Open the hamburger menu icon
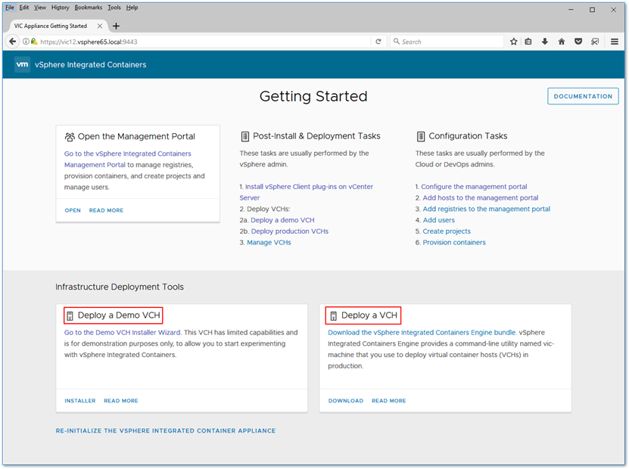 point(614,42)
